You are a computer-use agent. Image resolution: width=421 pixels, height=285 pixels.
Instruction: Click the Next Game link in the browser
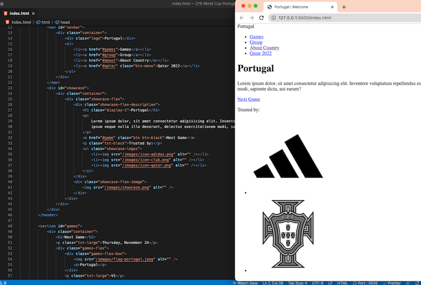pyautogui.click(x=248, y=99)
